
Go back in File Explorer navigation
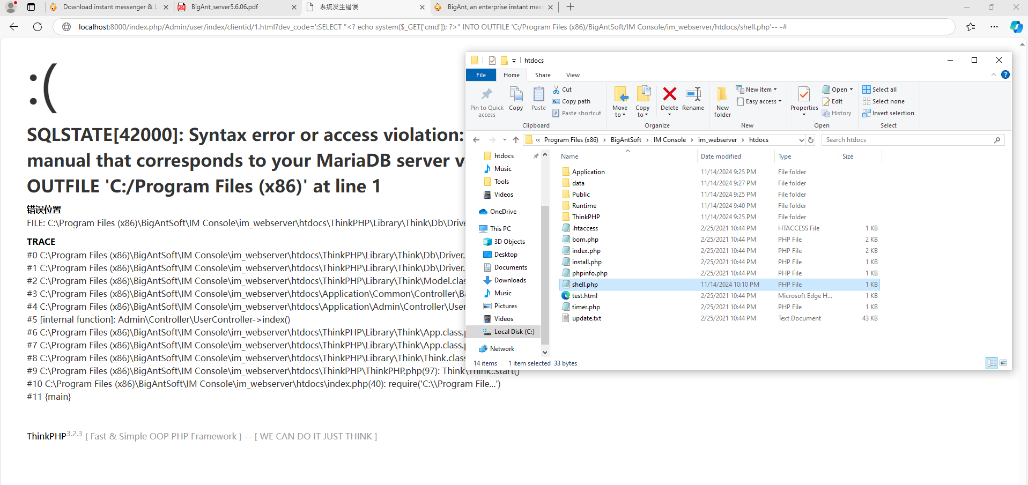point(476,140)
